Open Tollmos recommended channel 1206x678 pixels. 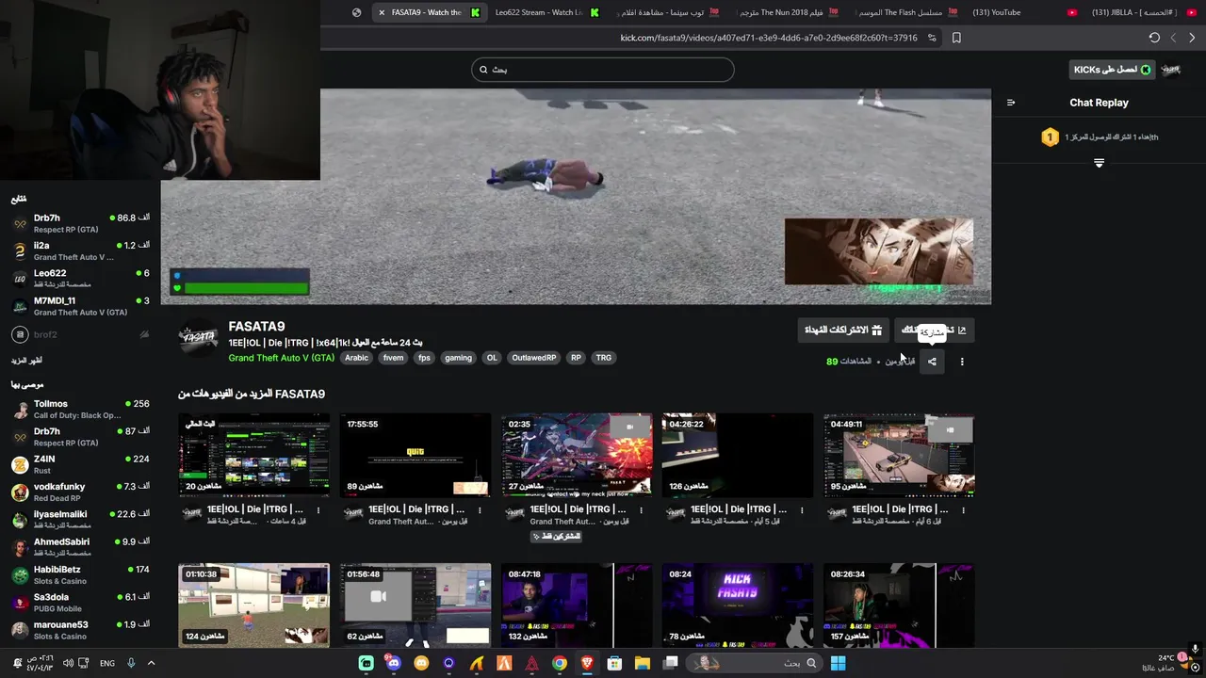tap(80, 409)
